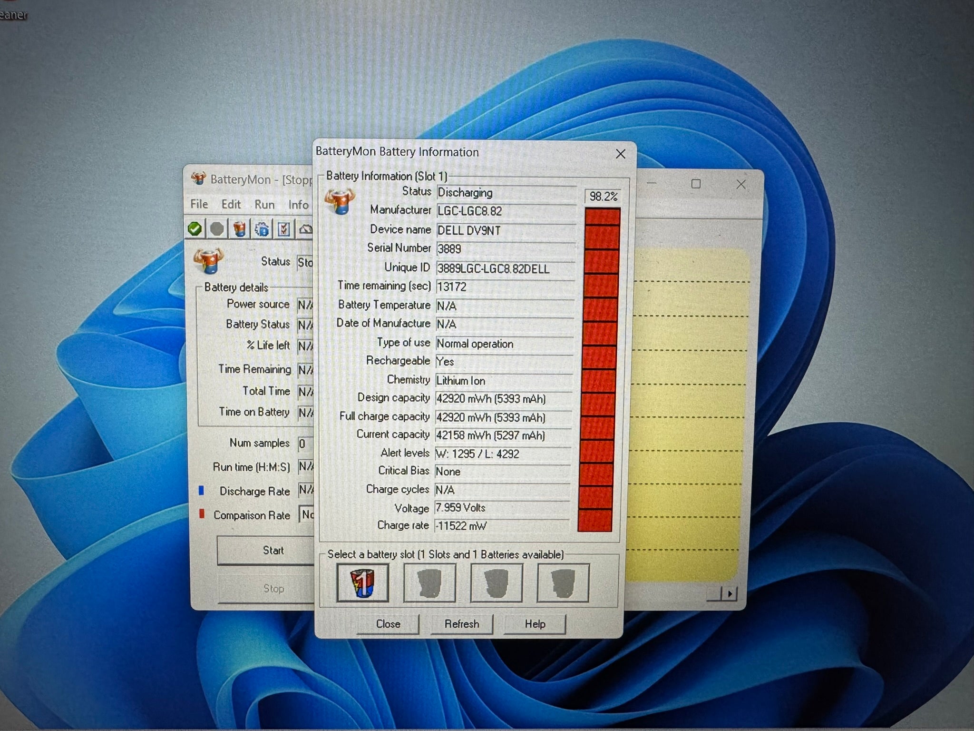
Task: Click Rechargeable value Yes
Action: point(504,362)
